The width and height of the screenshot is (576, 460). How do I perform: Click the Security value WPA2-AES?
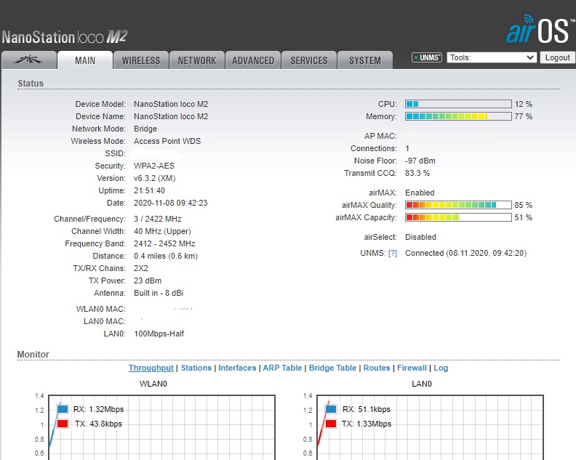[x=154, y=166]
